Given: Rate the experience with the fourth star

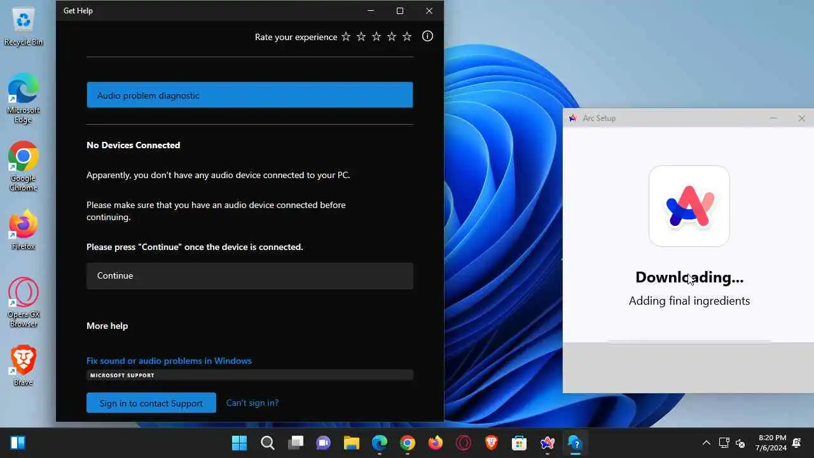Looking at the screenshot, I should pos(392,37).
